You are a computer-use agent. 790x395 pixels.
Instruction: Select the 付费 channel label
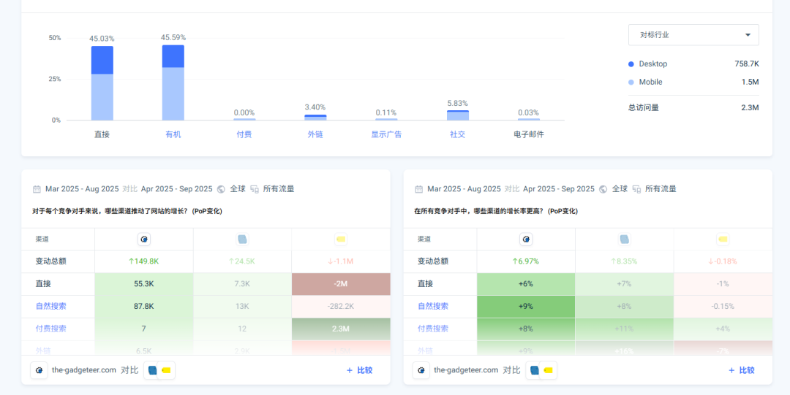tap(244, 134)
